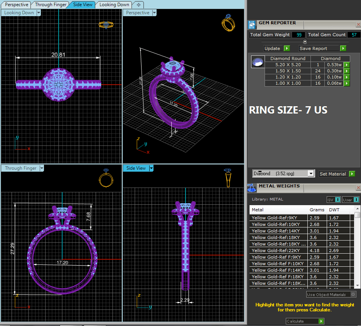The image size is (361, 326).
Task: Click the Save Report button
Action: [x=322, y=48]
